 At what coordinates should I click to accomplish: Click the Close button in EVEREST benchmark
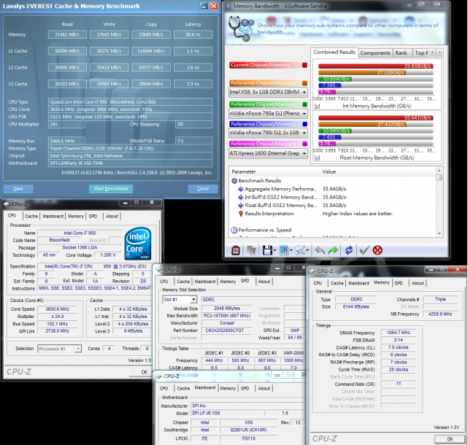203,189
